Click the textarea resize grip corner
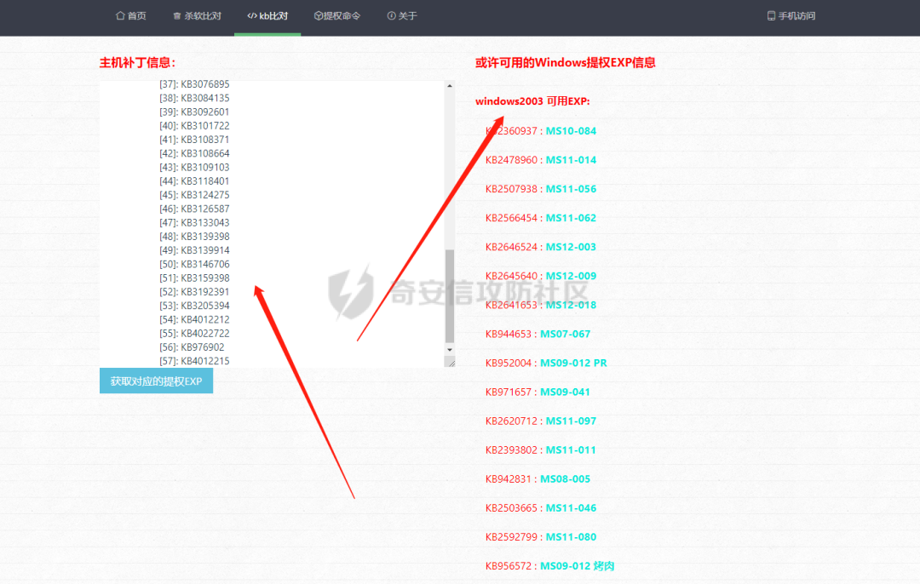 451,363
